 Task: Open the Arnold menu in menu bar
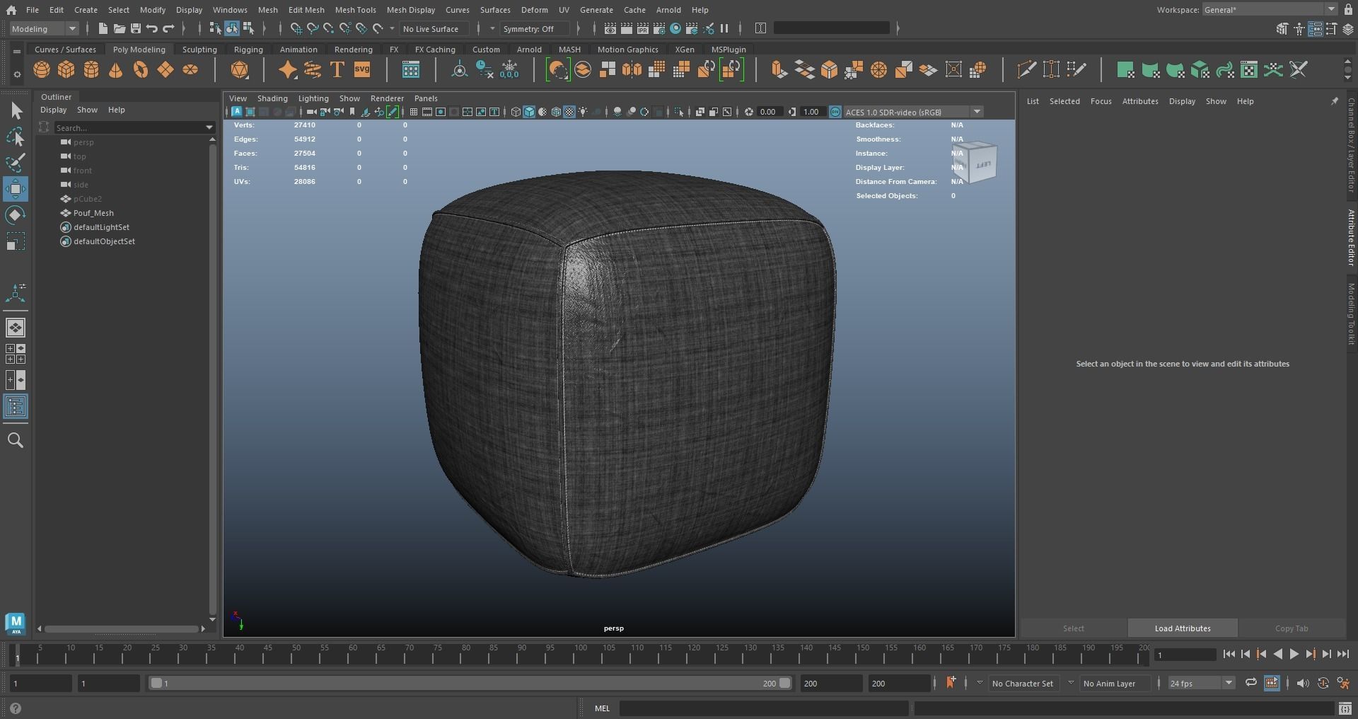click(x=668, y=10)
